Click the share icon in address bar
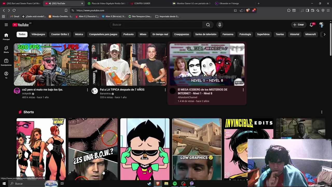Screen dimensions: 332x187 (x=241, y=10)
